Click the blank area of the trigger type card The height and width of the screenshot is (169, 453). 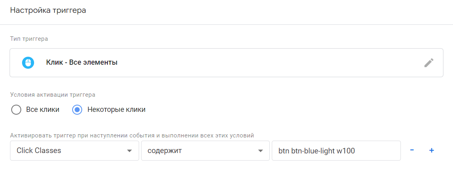pyautogui.click(x=261, y=63)
